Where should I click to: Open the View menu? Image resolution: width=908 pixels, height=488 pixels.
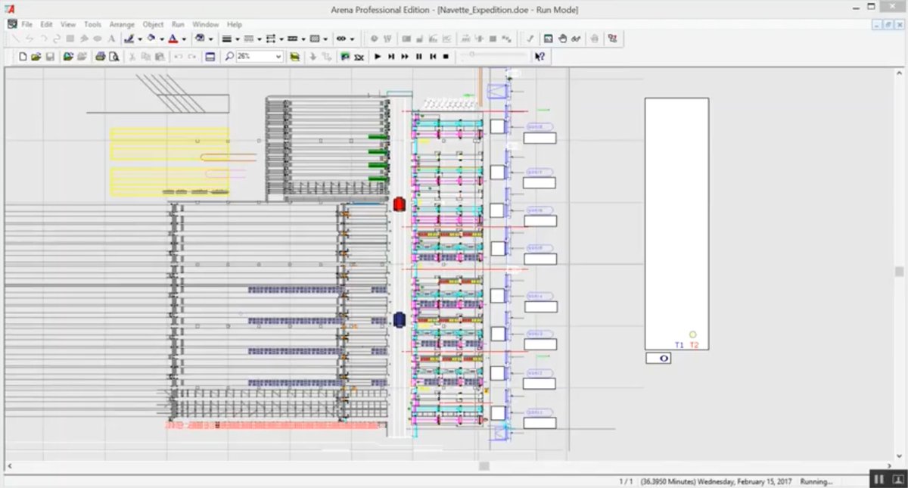pos(68,24)
